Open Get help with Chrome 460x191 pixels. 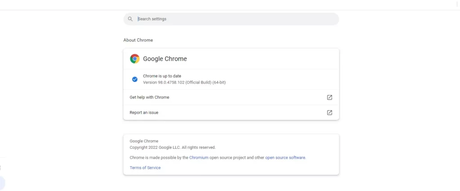[x=231, y=98]
